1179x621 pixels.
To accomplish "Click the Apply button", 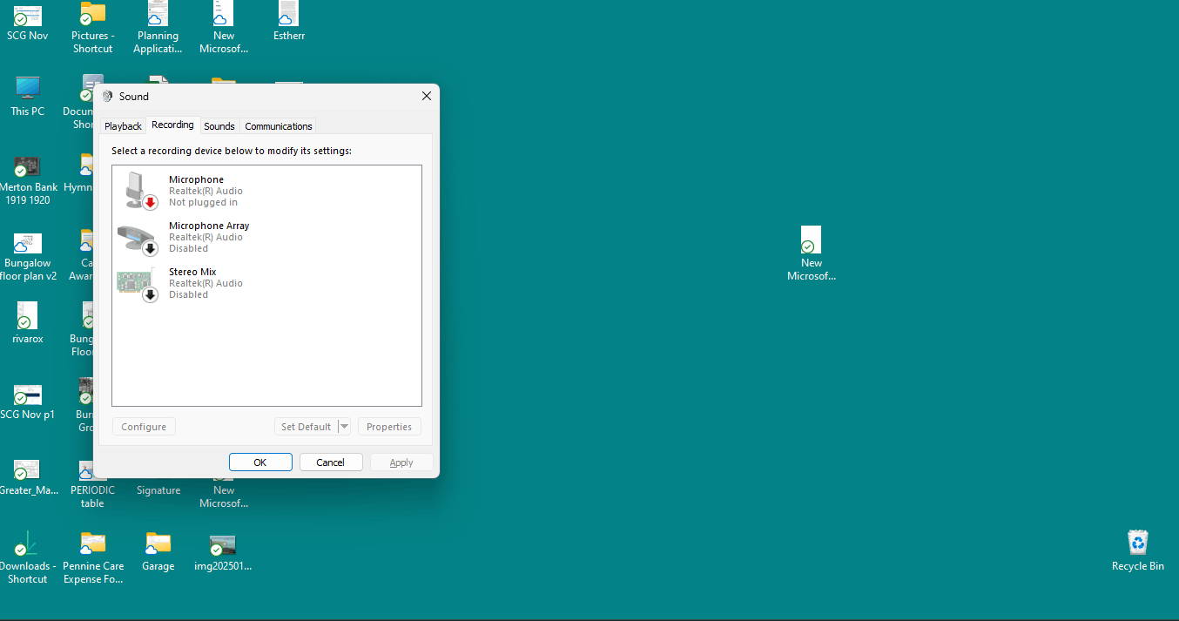I will point(401,462).
